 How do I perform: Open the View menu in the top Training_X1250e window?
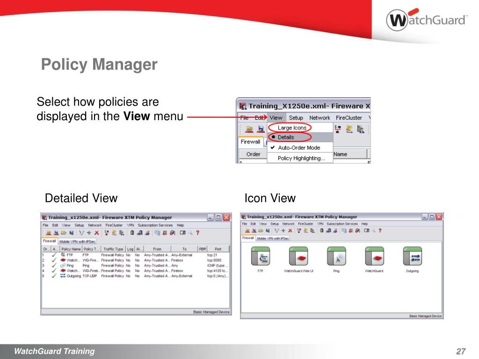point(276,117)
